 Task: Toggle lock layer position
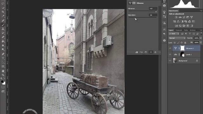click(x=182, y=42)
